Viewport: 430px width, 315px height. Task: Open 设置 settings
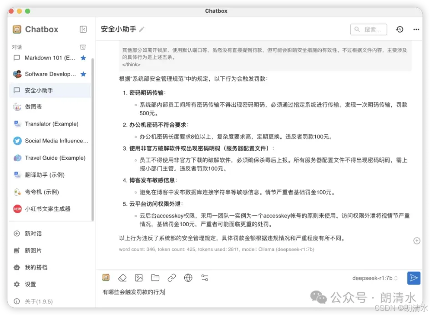30,284
